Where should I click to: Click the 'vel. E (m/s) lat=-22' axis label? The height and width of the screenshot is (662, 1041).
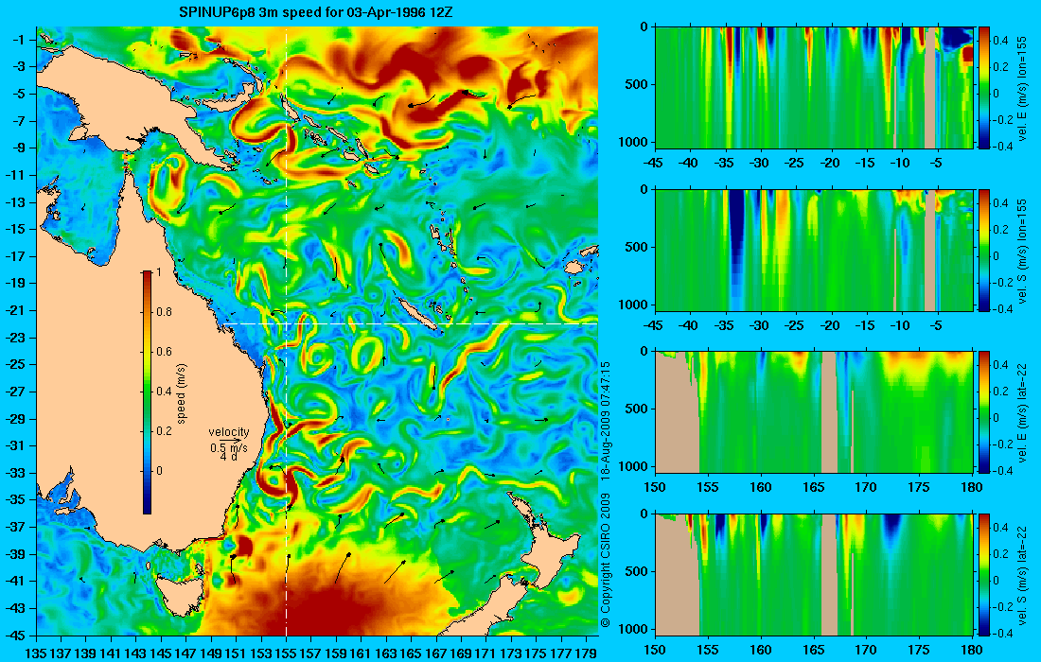point(1022,412)
